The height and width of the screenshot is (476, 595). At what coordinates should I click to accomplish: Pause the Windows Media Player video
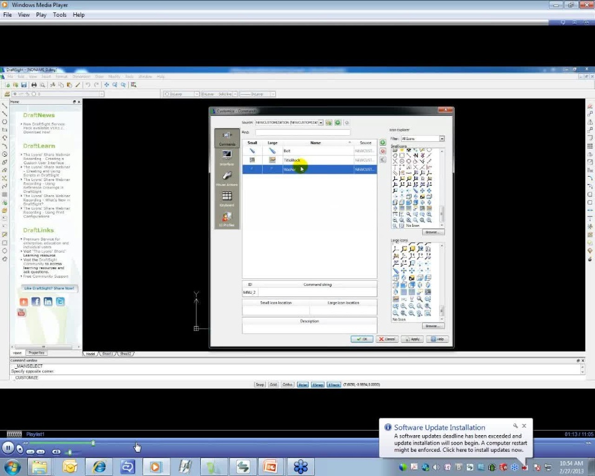pyautogui.click(x=8, y=448)
